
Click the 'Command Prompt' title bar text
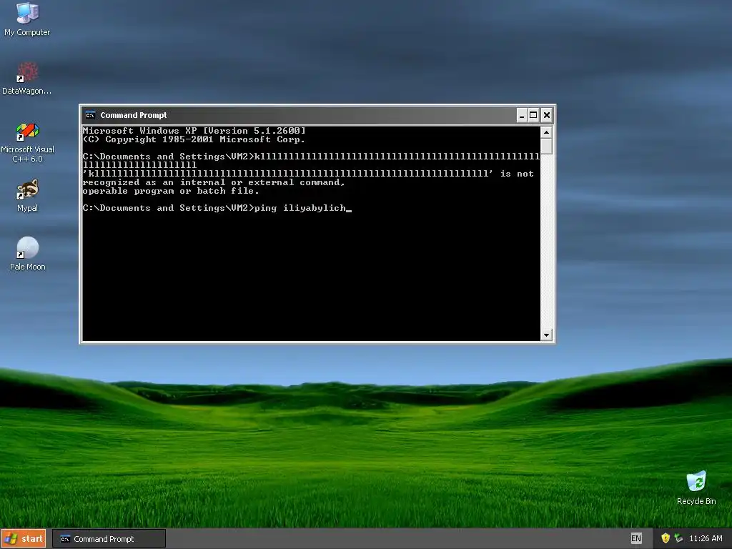click(x=134, y=115)
